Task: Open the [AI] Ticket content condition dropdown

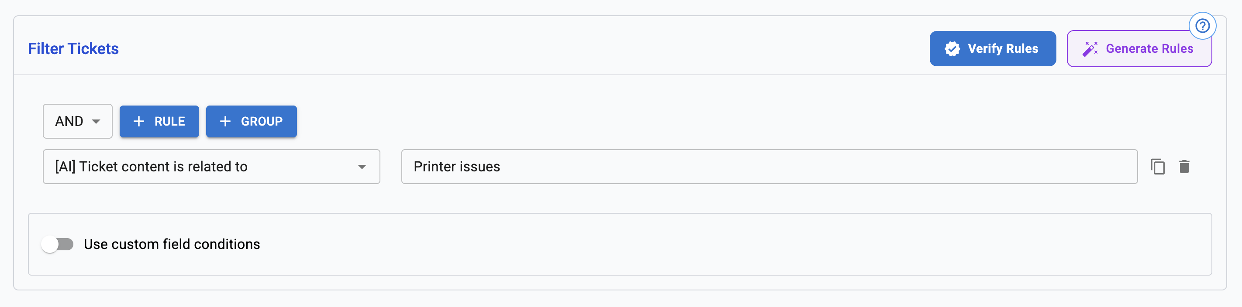Action: point(211,167)
